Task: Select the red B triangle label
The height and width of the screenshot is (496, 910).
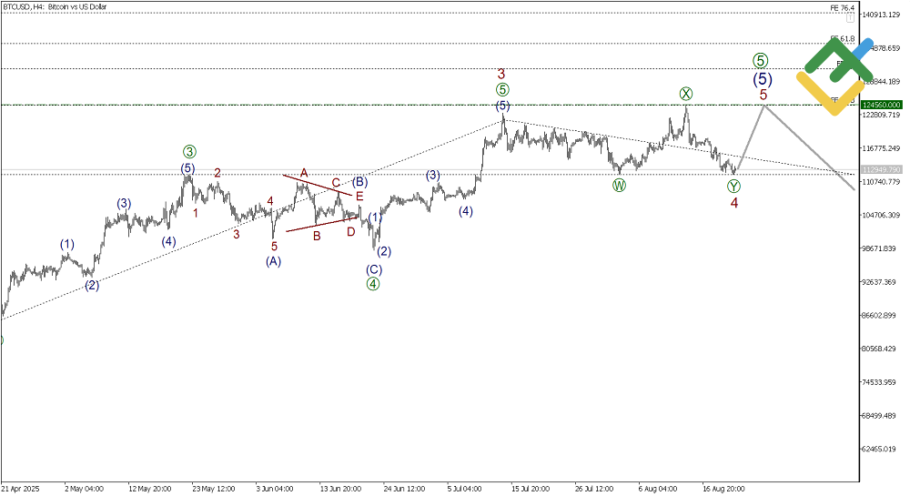Action: [317, 236]
